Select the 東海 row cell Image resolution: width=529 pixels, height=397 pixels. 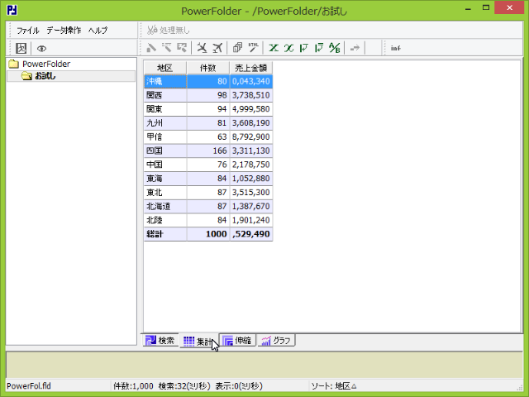165,179
